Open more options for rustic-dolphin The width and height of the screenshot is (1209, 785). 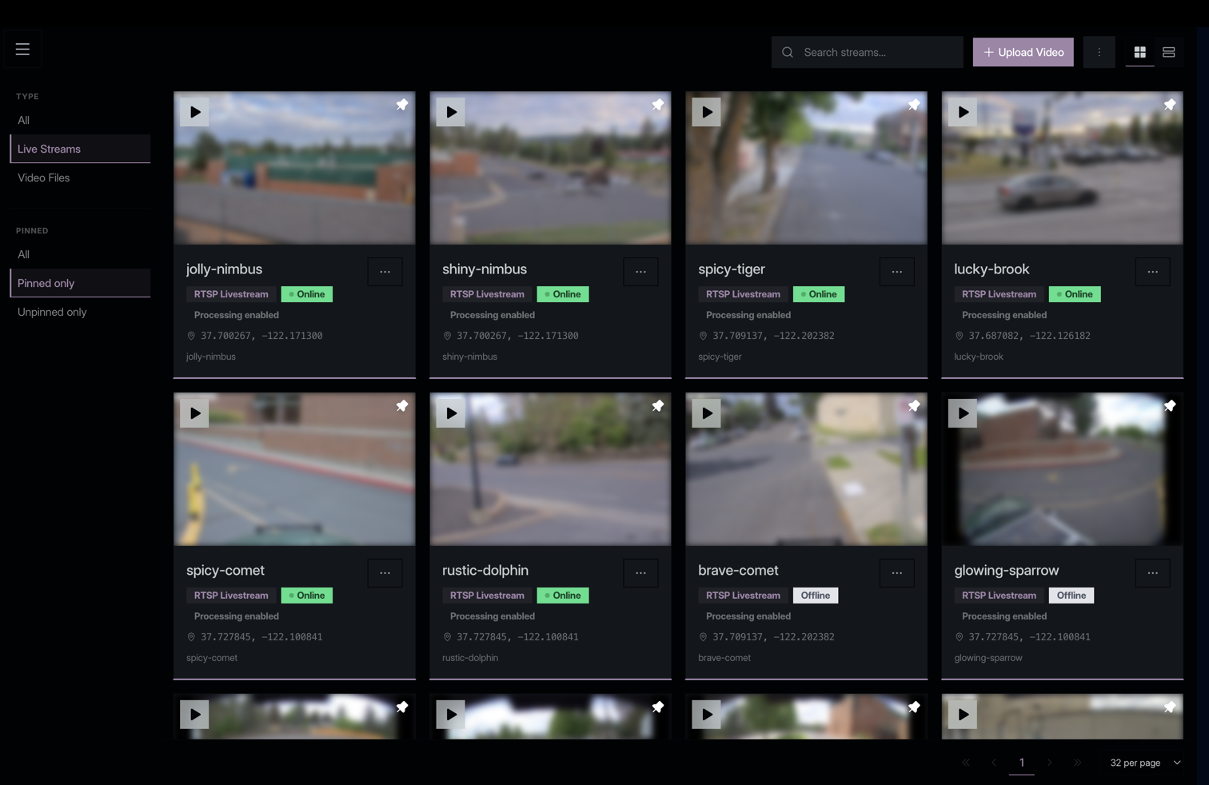[x=640, y=573]
